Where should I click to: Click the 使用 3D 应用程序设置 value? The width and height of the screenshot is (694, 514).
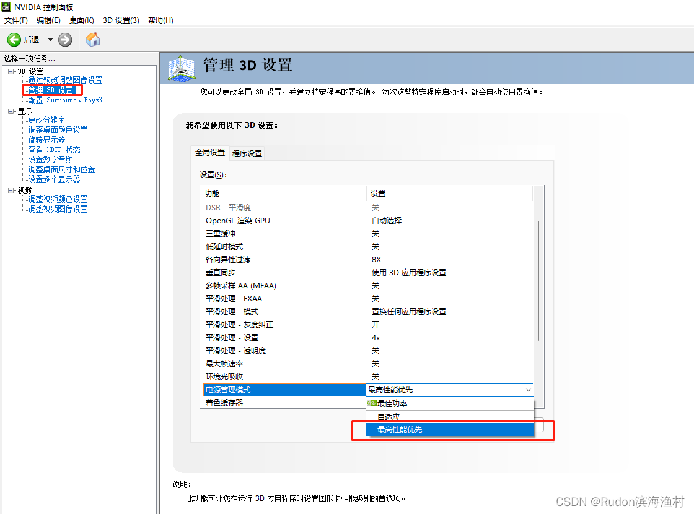point(408,273)
